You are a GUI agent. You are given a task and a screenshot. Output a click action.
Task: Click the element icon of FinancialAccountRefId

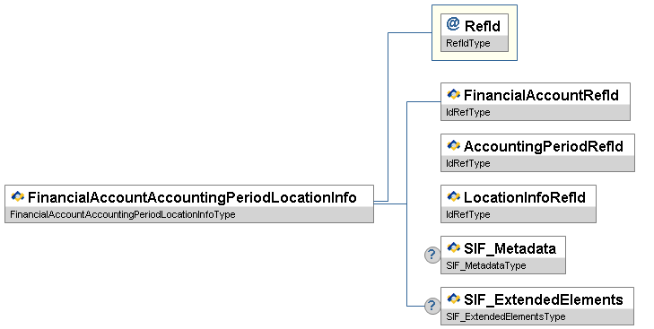453,94
